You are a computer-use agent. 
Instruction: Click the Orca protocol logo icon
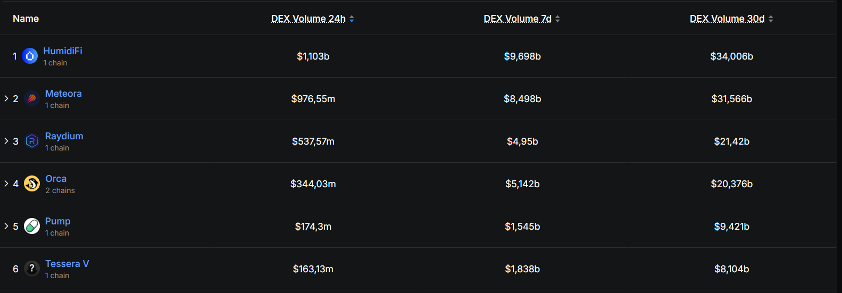click(32, 183)
